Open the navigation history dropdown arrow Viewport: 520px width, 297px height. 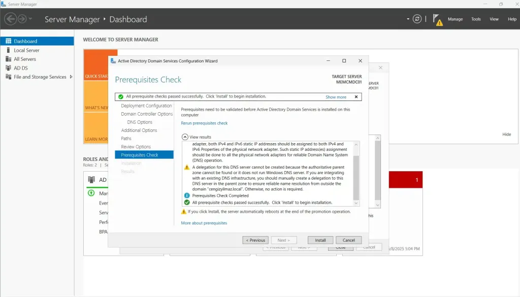tap(30, 19)
